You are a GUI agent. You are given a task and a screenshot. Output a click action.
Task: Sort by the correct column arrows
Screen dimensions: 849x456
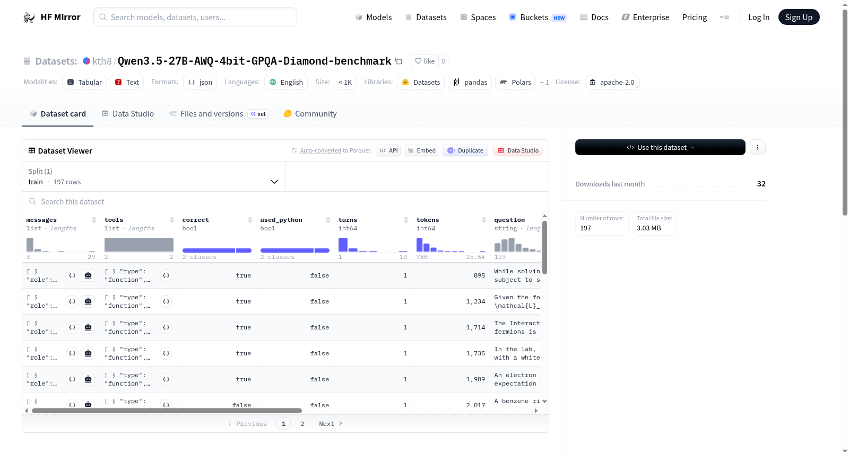click(x=250, y=220)
